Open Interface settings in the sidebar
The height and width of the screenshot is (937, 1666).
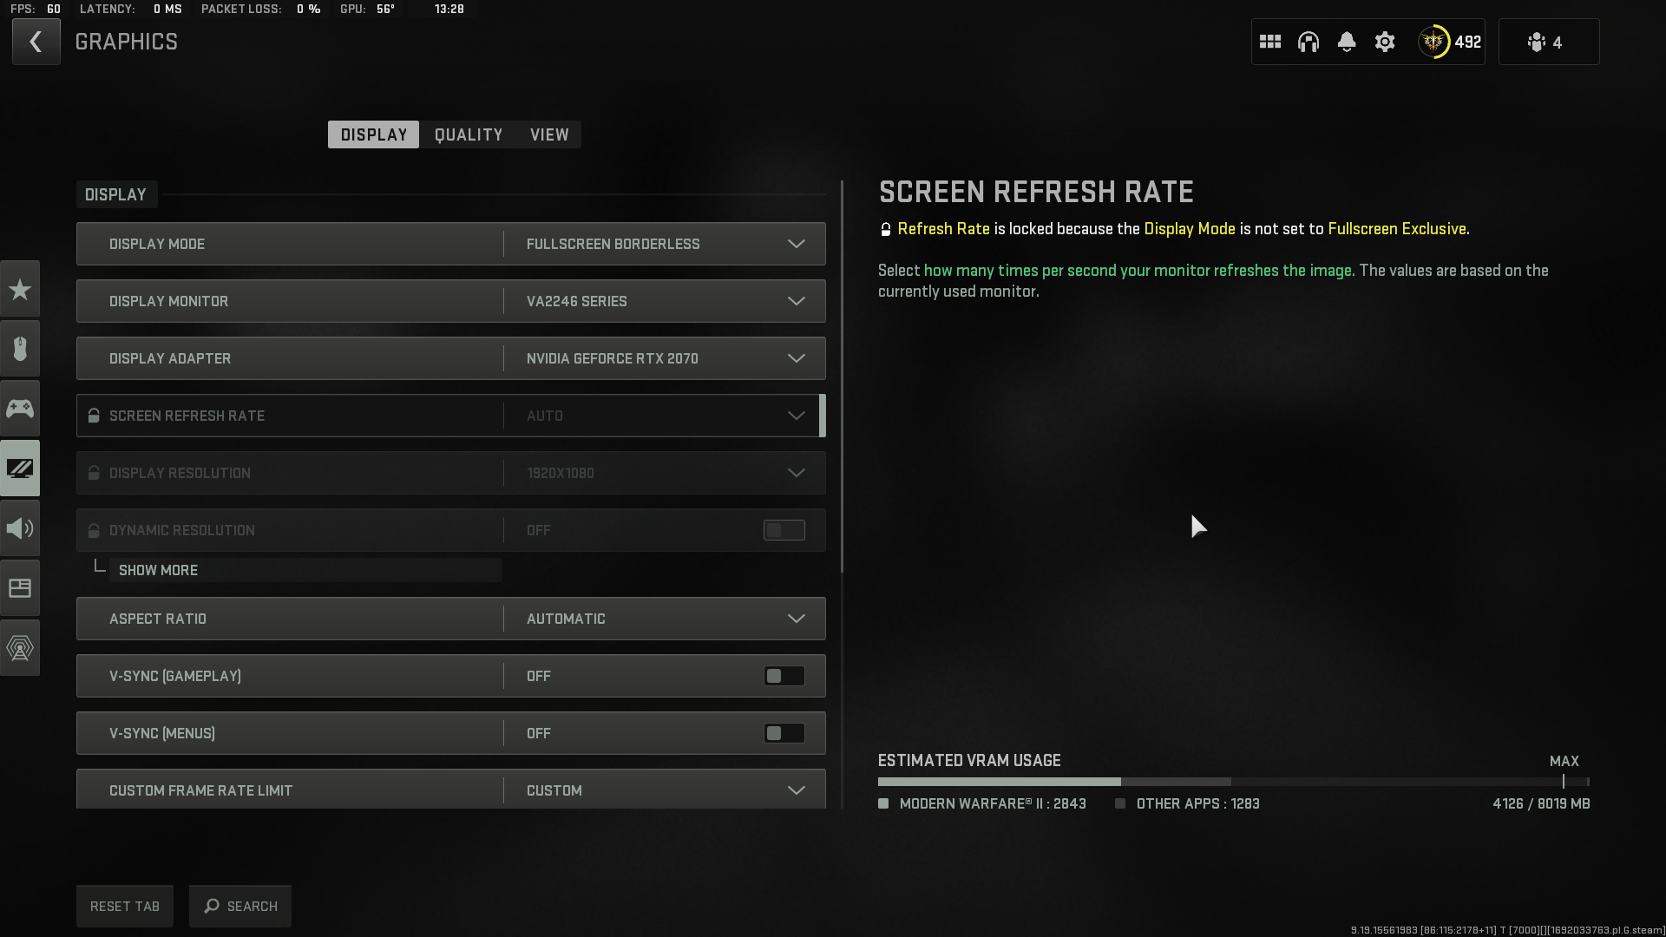[x=19, y=587]
